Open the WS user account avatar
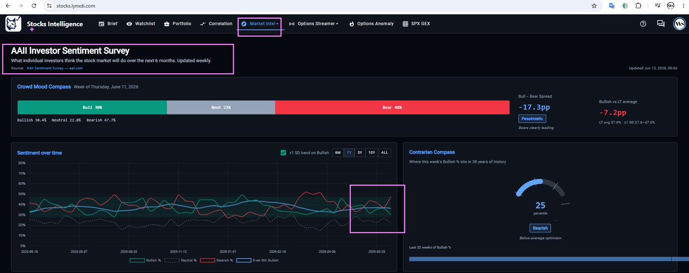Screen dimensions: 689x273 click(x=678, y=24)
